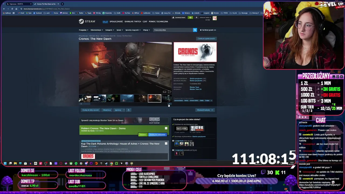Expand the Więcej dropdown
Screen dimensions: 345x194
pyautogui.click(x=146, y=30)
